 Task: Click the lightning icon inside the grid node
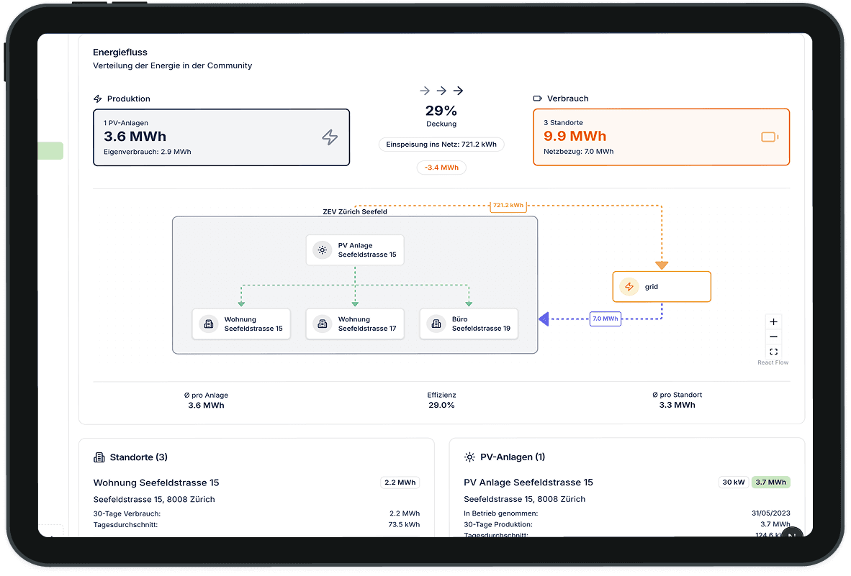(x=629, y=286)
